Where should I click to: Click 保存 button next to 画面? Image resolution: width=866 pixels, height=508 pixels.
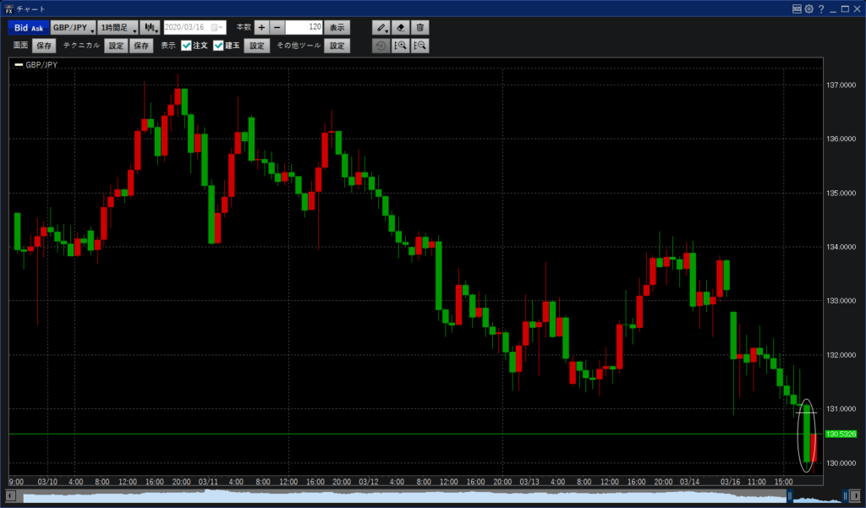click(44, 46)
